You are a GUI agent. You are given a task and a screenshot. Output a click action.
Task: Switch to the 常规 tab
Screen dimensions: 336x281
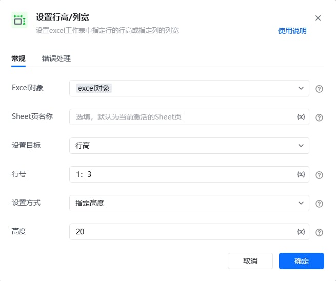(x=18, y=58)
